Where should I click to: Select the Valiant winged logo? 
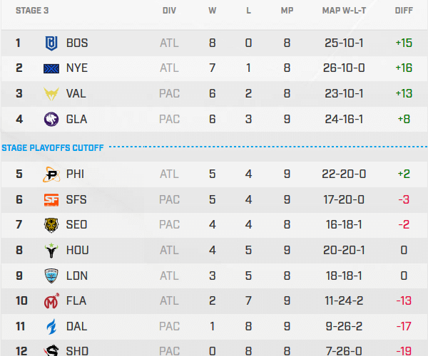coord(51,94)
